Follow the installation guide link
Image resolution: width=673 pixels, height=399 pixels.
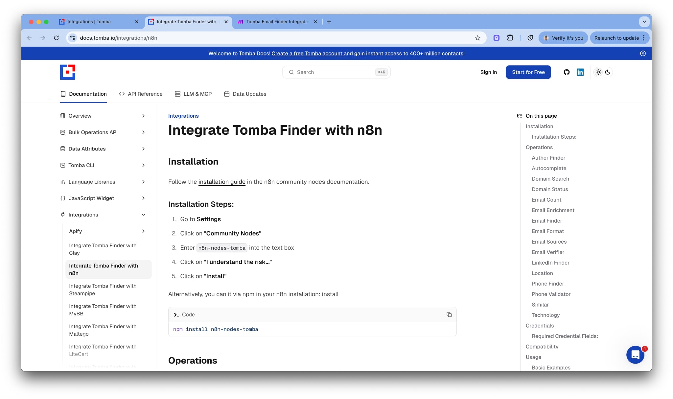(222, 182)
